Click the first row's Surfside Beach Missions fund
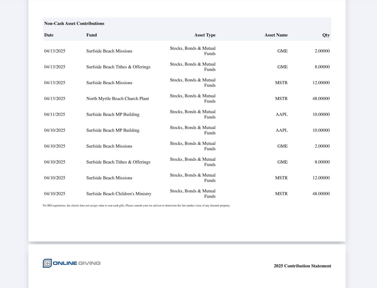Screen dimensions: 377x288 click(109, 51)
